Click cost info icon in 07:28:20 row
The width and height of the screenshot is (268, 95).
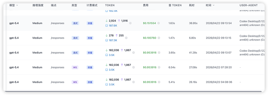159,67
